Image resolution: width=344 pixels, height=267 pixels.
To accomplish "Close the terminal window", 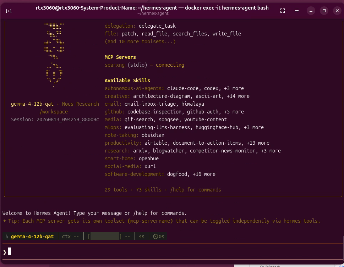I will pos(337,11).
